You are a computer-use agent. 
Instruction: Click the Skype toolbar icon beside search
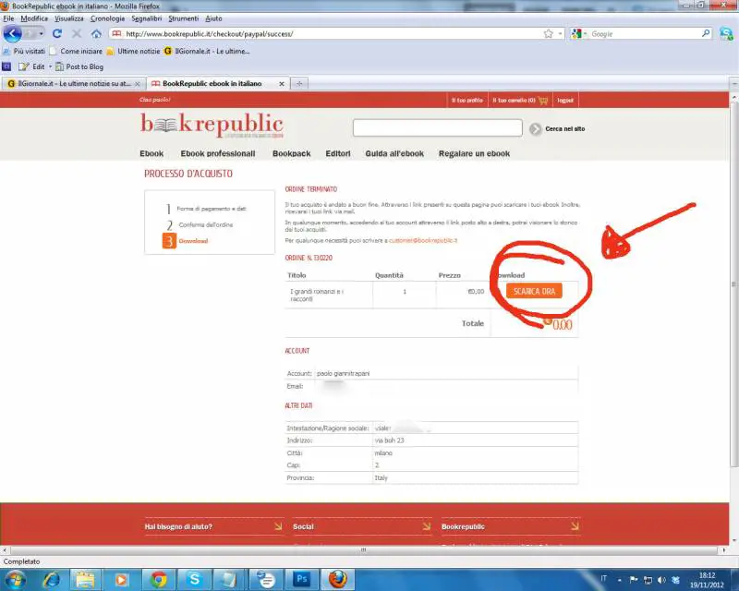tap(726, 34)
